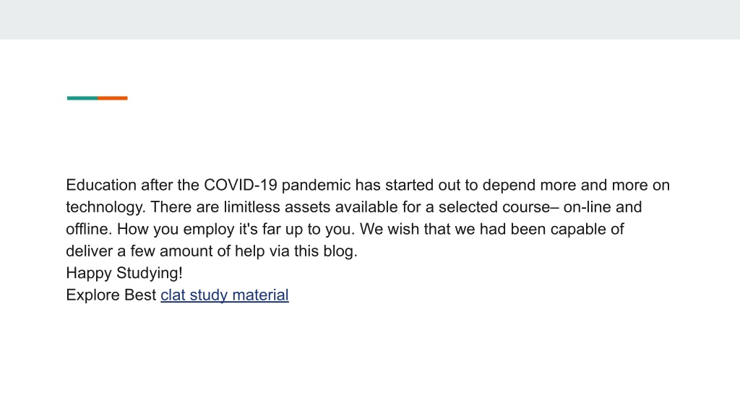The width and height of the screenshot is (740, 416).
Task: Click the orange segment of accent line
Action: click(x=113, y=98)
